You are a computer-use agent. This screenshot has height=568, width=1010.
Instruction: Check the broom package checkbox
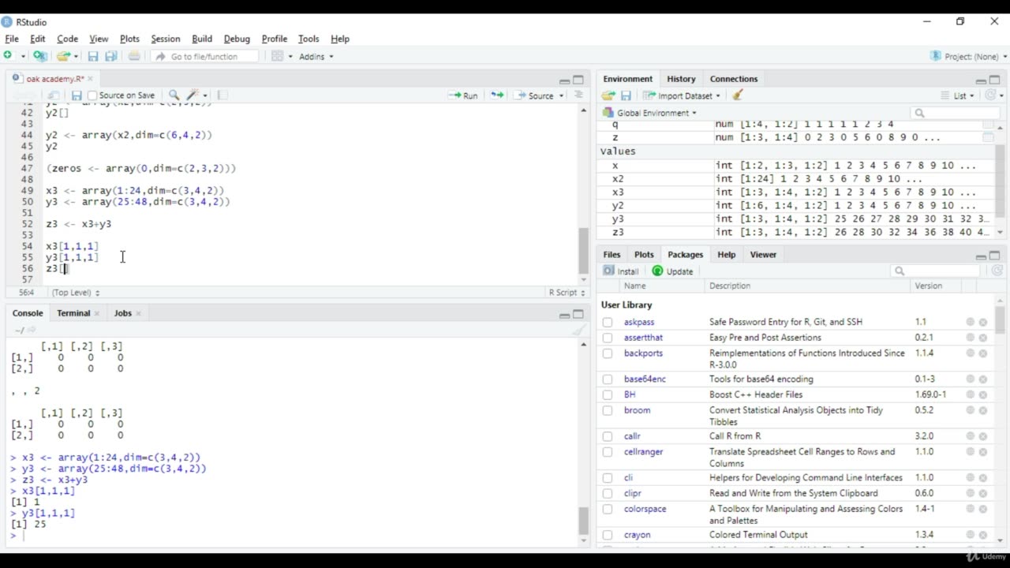coord(608,410)
